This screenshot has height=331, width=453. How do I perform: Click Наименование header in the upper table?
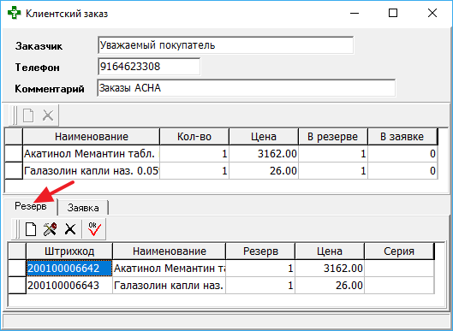(x=92, y=137)
